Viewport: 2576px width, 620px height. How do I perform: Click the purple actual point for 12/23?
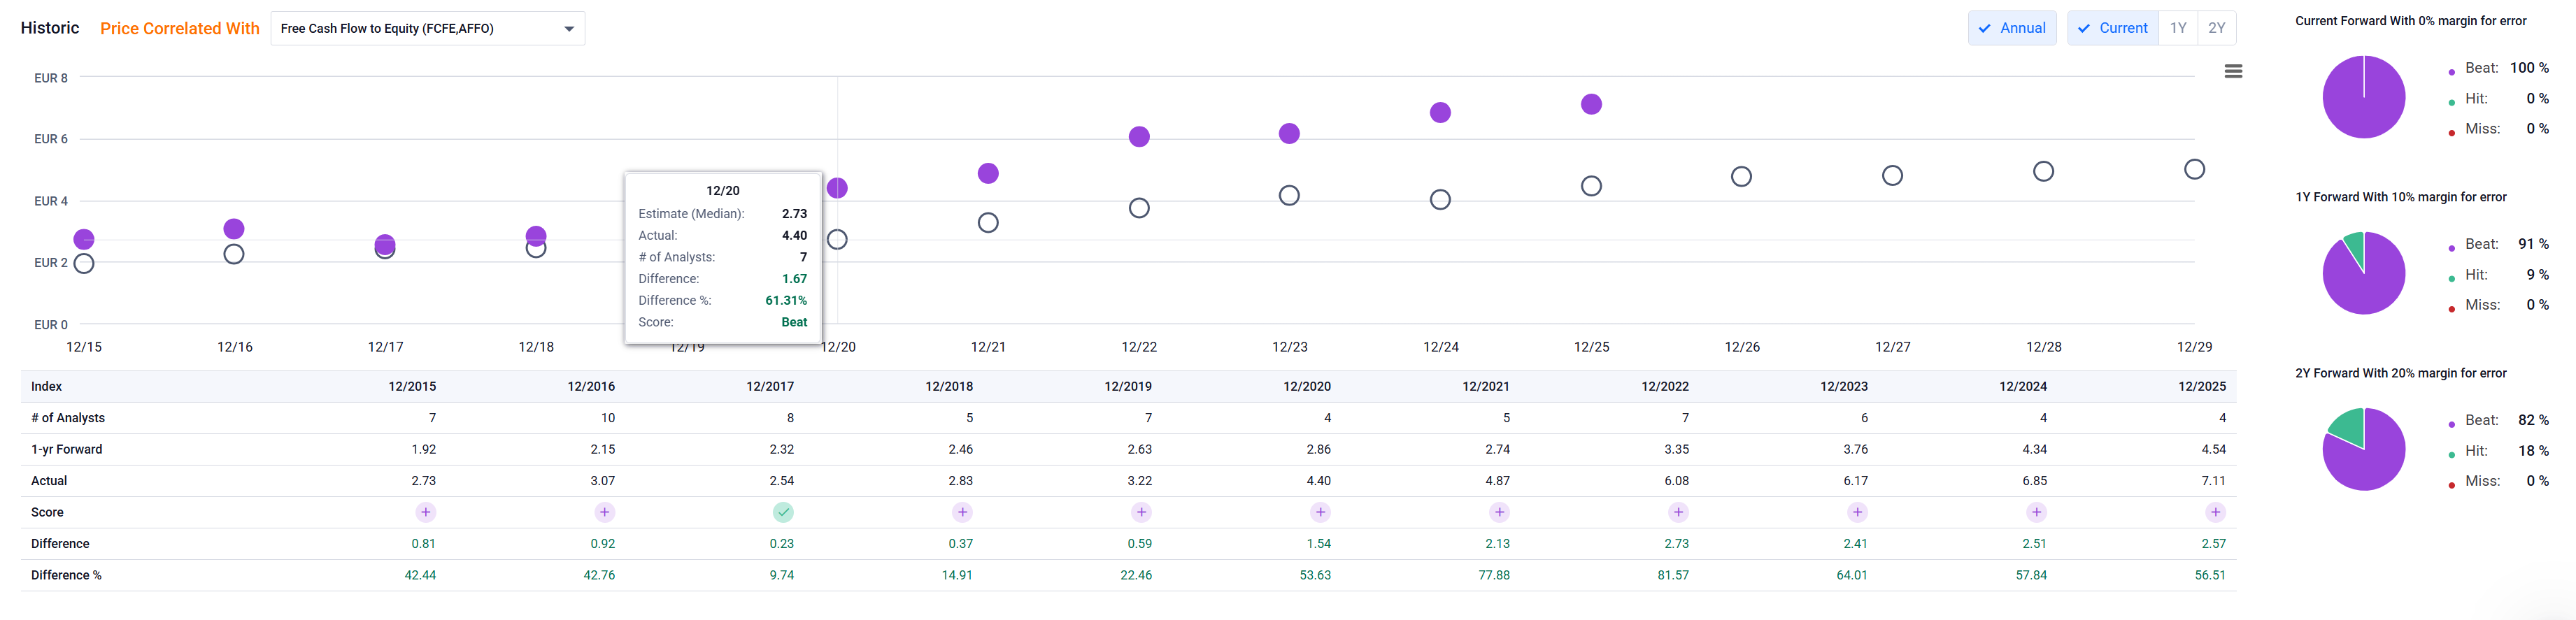[1290, 134]
